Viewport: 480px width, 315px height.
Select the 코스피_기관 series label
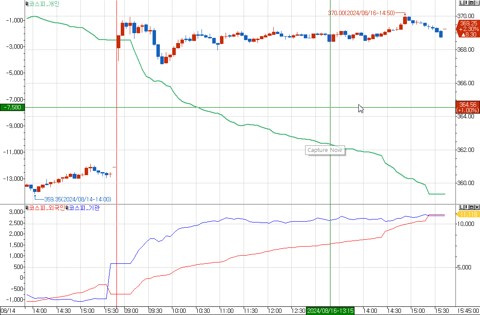(x=84, y=208)
